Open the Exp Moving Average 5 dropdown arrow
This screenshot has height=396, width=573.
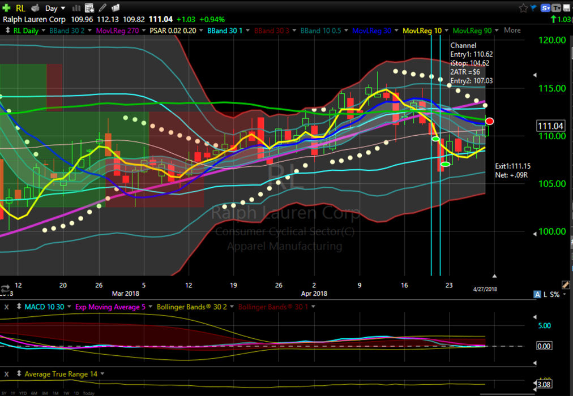pyautogui.click(x=150, y=307)
